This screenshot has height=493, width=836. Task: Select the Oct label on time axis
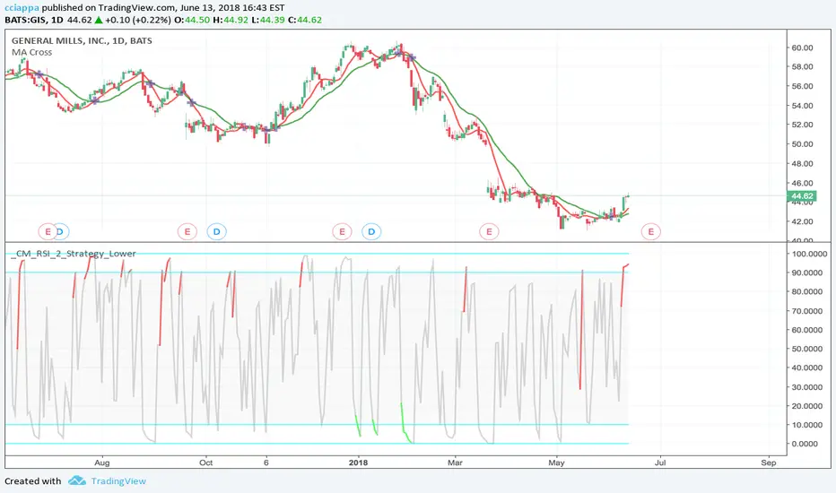click(205, 463)
